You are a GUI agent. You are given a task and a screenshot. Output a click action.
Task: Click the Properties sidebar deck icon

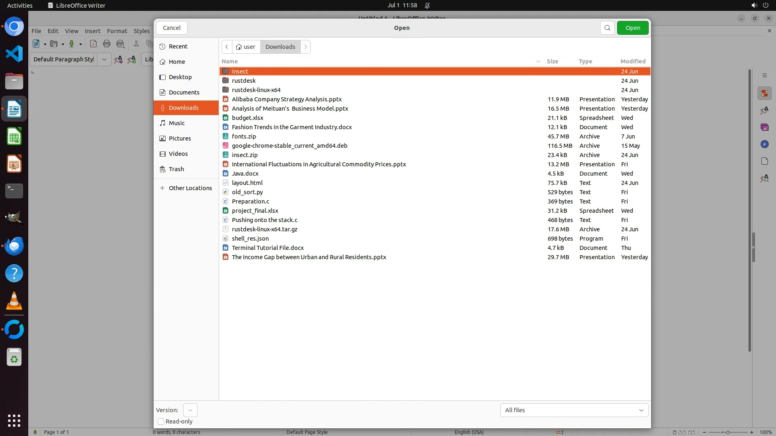coord(764,94)
